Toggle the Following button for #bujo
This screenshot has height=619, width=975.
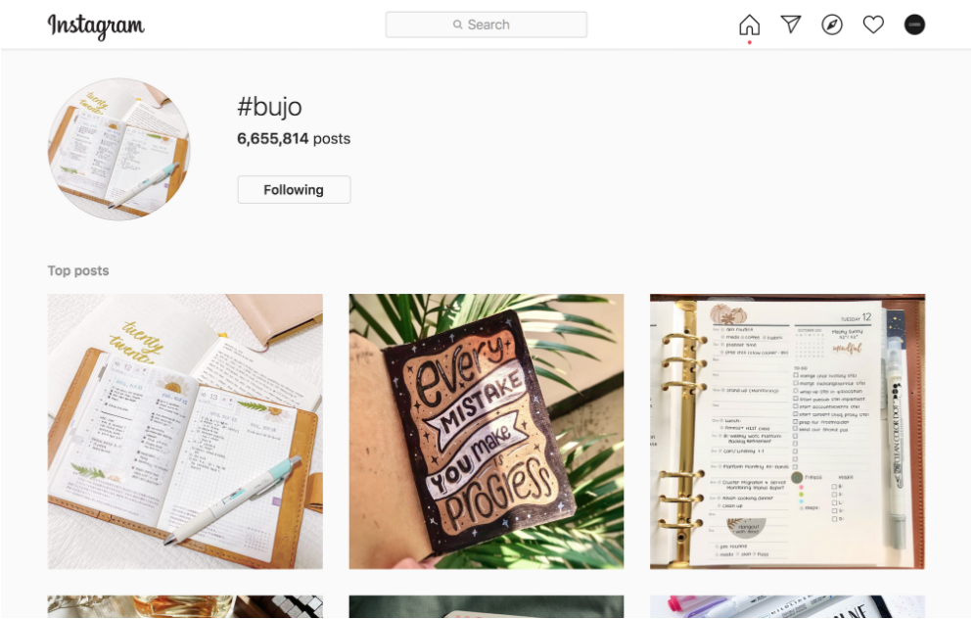(x=294, y=190)
